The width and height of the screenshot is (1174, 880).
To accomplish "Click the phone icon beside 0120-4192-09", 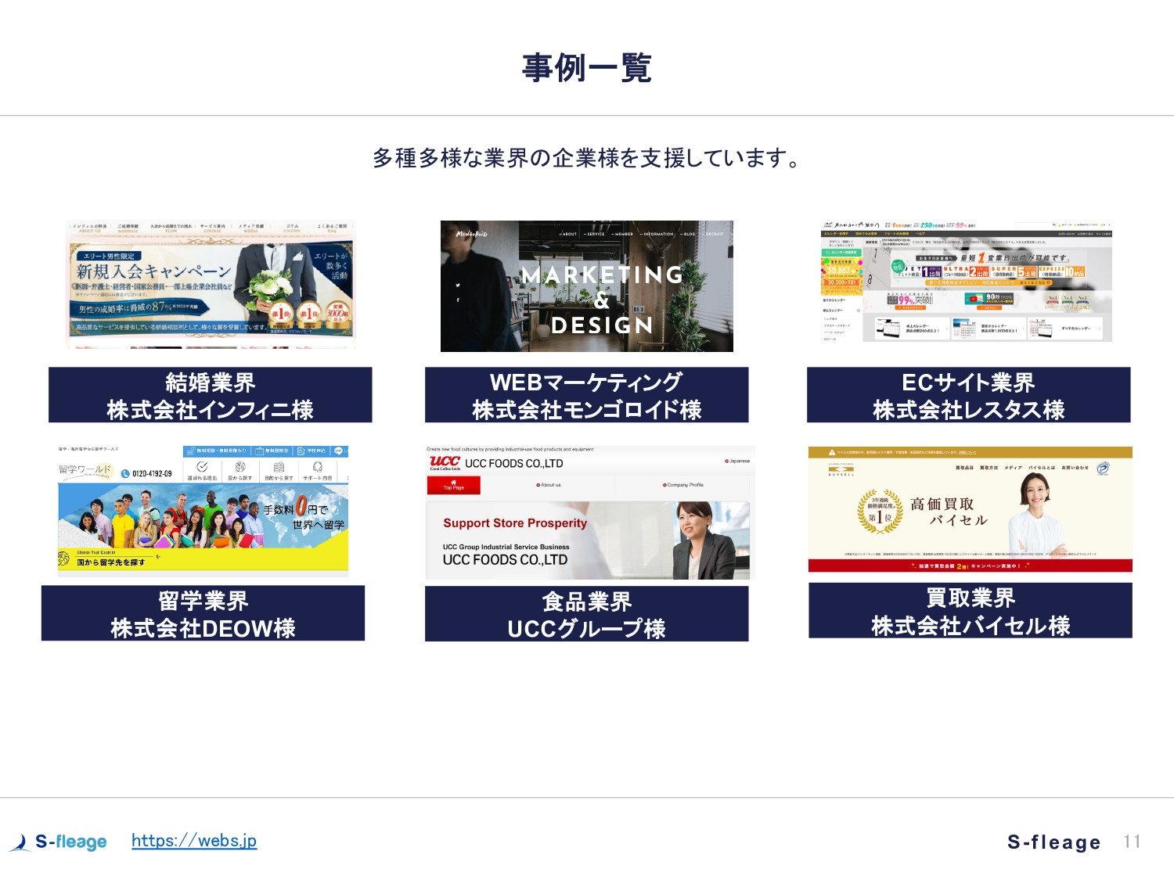I will [125, 473].
